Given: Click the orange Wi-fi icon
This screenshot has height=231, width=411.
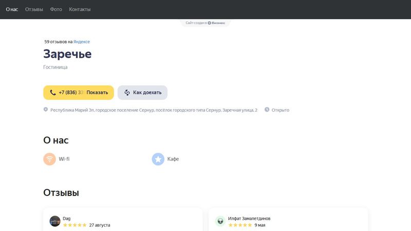Looking at the screenshot, I should coord(50,159).
